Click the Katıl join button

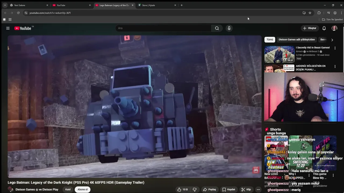click(68, 190)
